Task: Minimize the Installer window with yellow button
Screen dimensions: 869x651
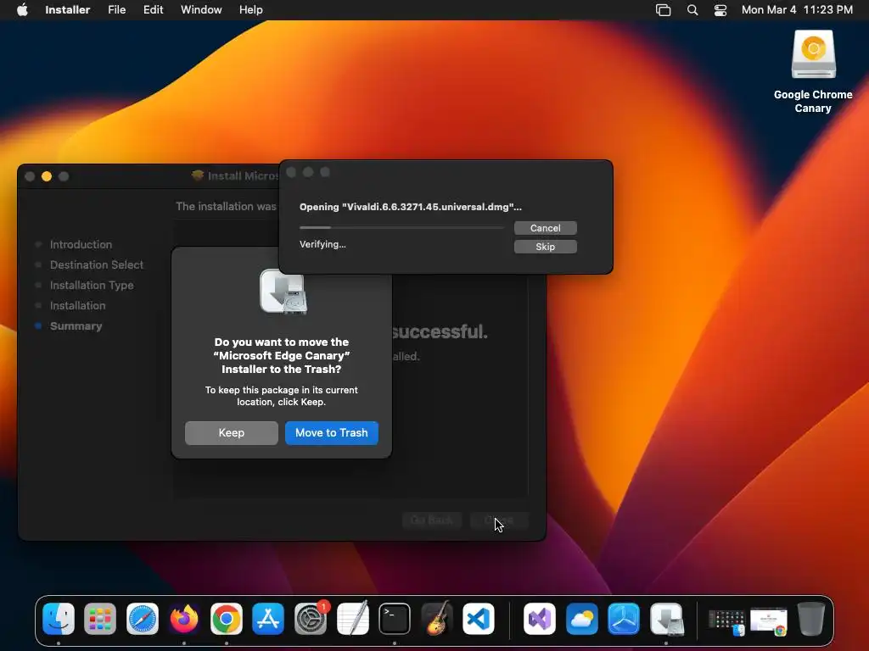Action: pyautogui.click(x=47, y=176)
